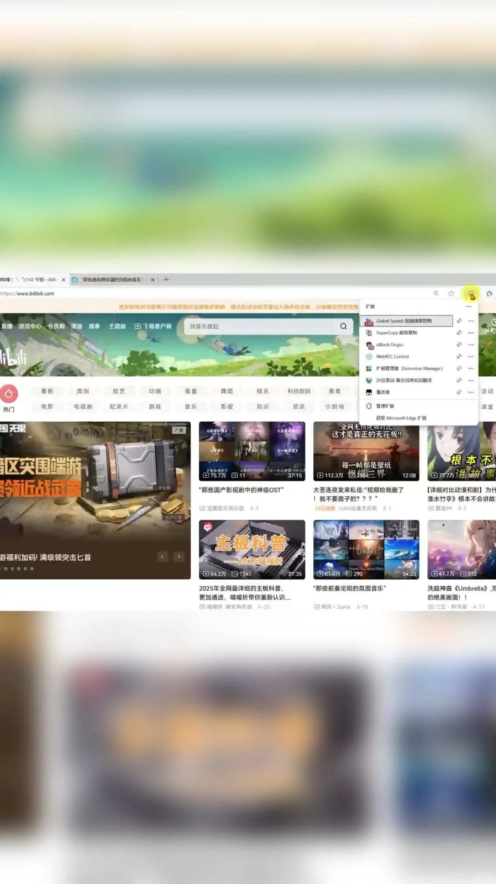496x884 pixels.
Task: Open 大圣连夜发来私信 video title
Action: pyautogui.click(x=358, y=494)
